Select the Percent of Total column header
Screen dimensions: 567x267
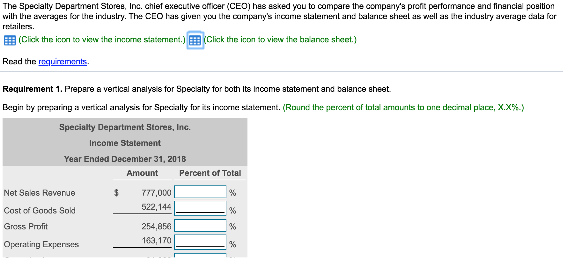click(x=210, y=173)
